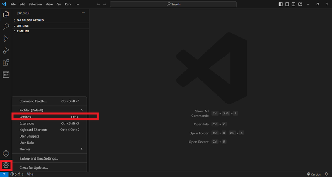This screenshot has height=177, width=332.
Task: Click the Open Recent hint text
Action: click(199, 142)
